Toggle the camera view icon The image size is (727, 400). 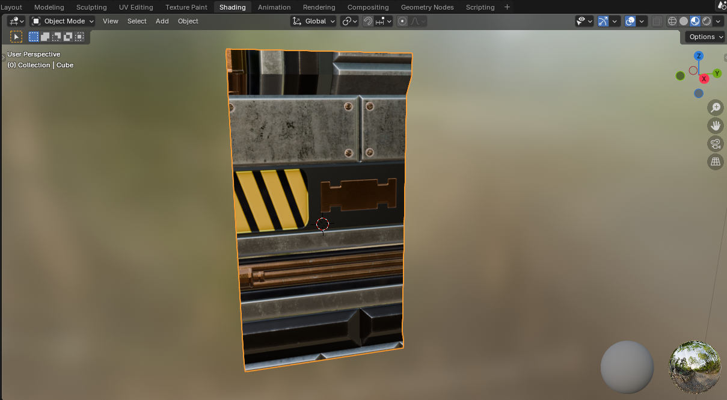click(716, 144)
